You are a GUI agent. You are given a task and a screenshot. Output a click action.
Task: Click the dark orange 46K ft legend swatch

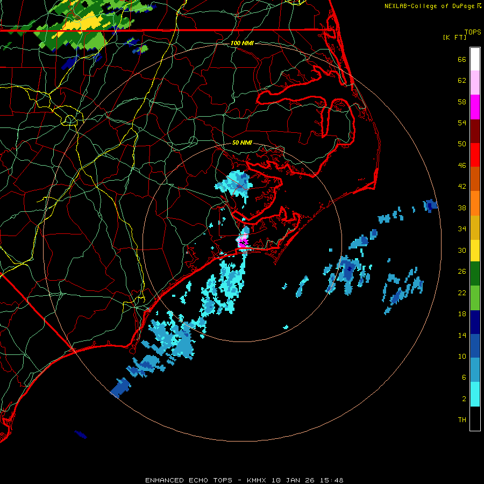[x=475, y=179]
